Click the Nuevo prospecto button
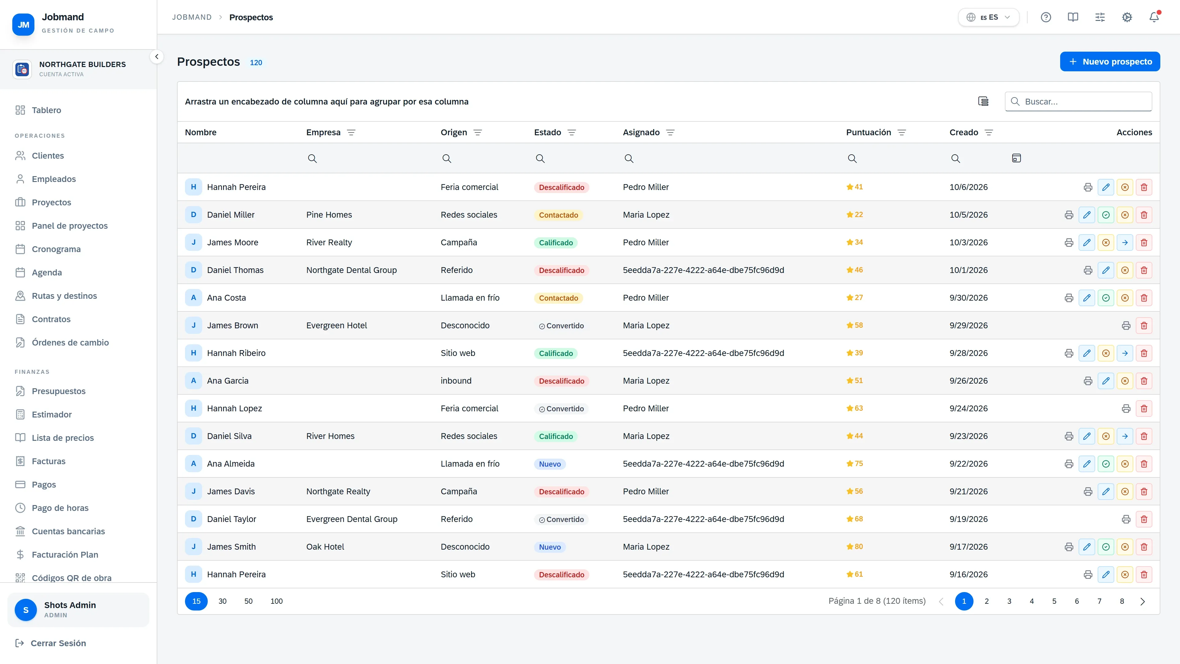The image size is (1180, 664). click(x=1110, y=61)
